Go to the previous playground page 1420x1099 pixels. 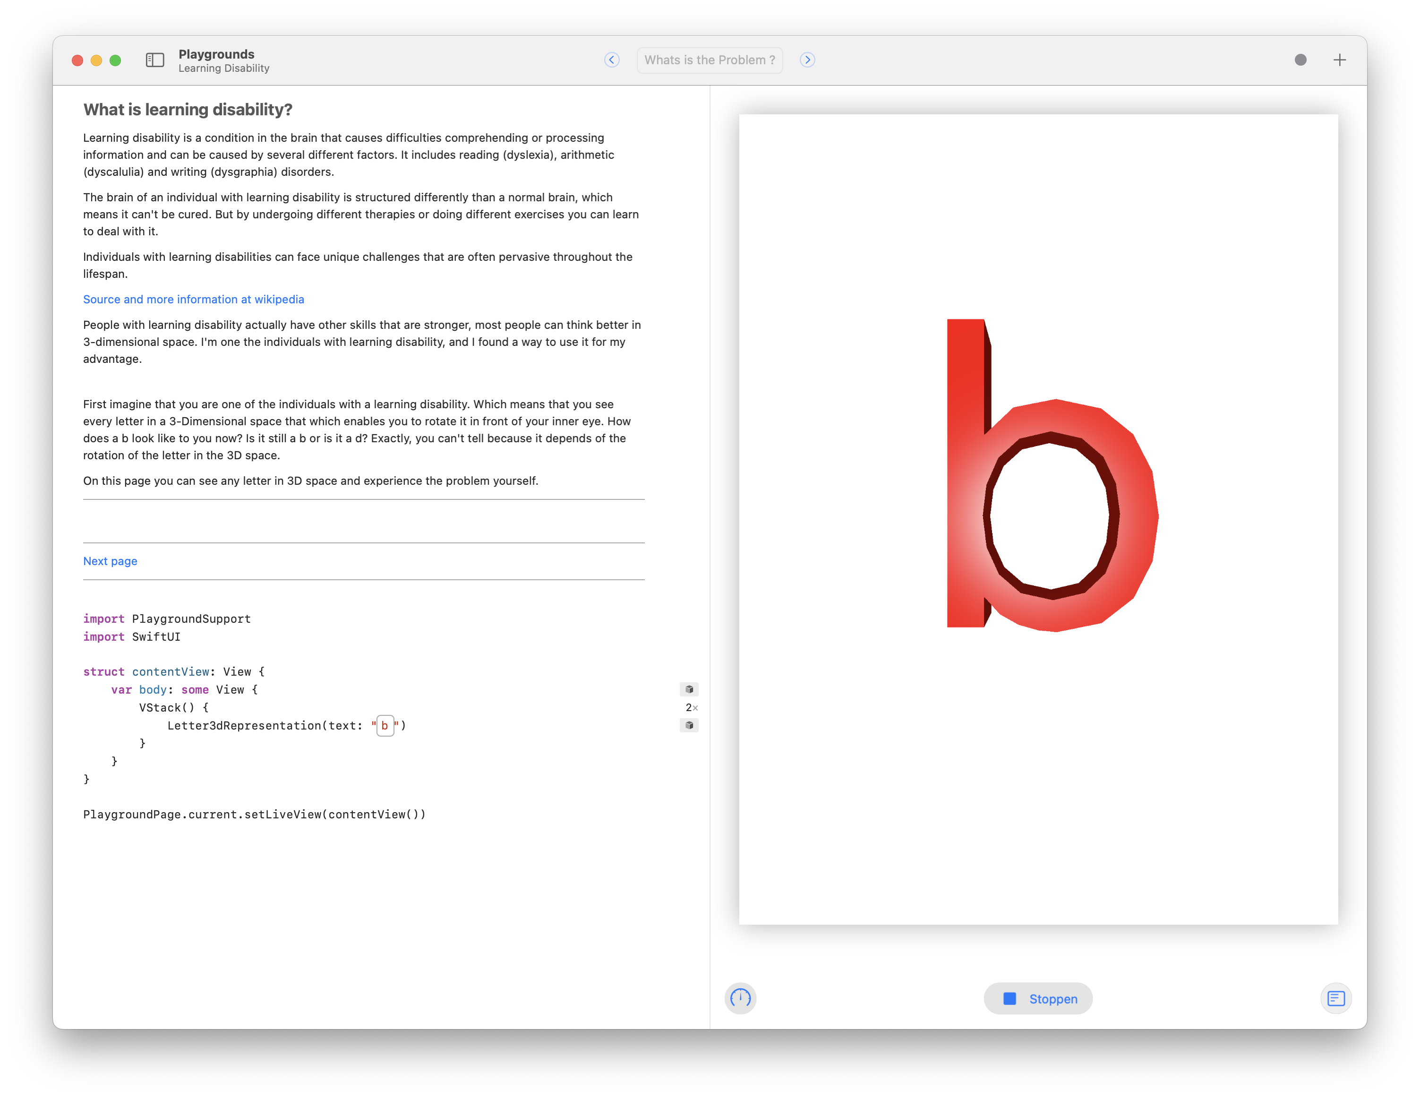612,60
